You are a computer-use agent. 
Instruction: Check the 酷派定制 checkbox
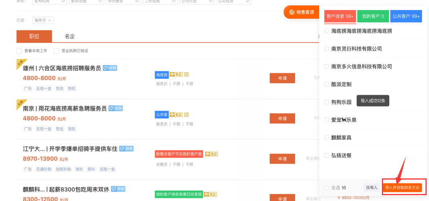(x=326, y=84)
